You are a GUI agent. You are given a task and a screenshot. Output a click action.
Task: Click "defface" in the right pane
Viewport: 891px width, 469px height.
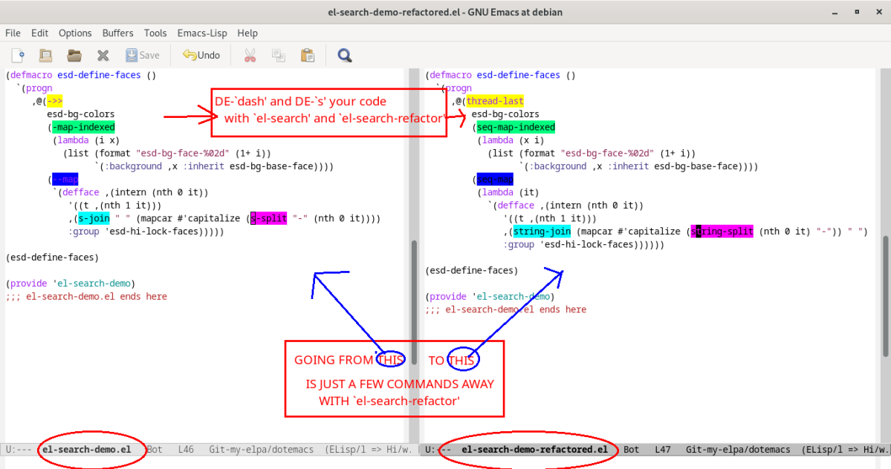point(516,206)
